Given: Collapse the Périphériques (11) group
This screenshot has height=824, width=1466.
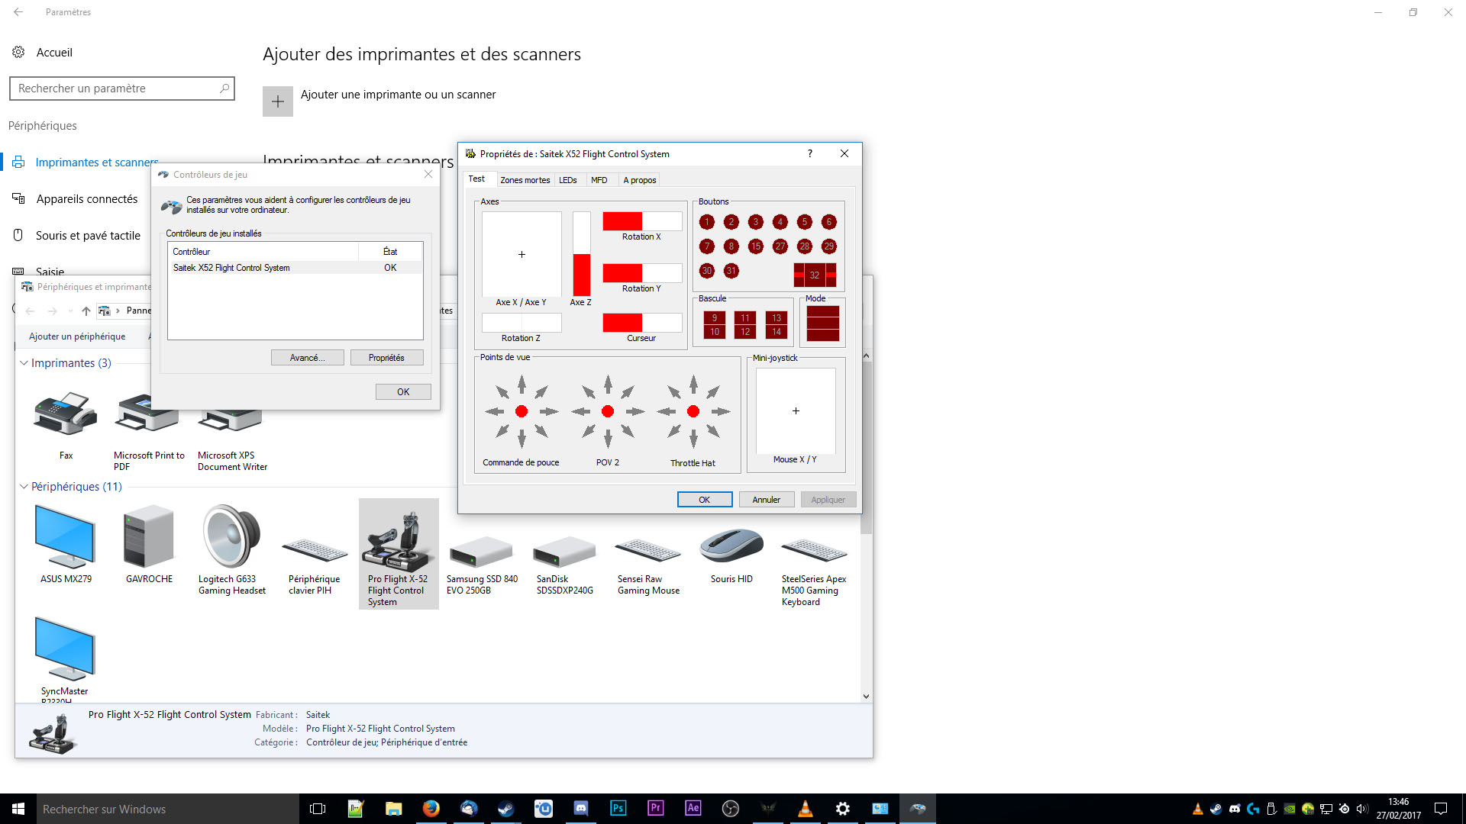Looking at the screenshot, I should click(x=24, y=487).
